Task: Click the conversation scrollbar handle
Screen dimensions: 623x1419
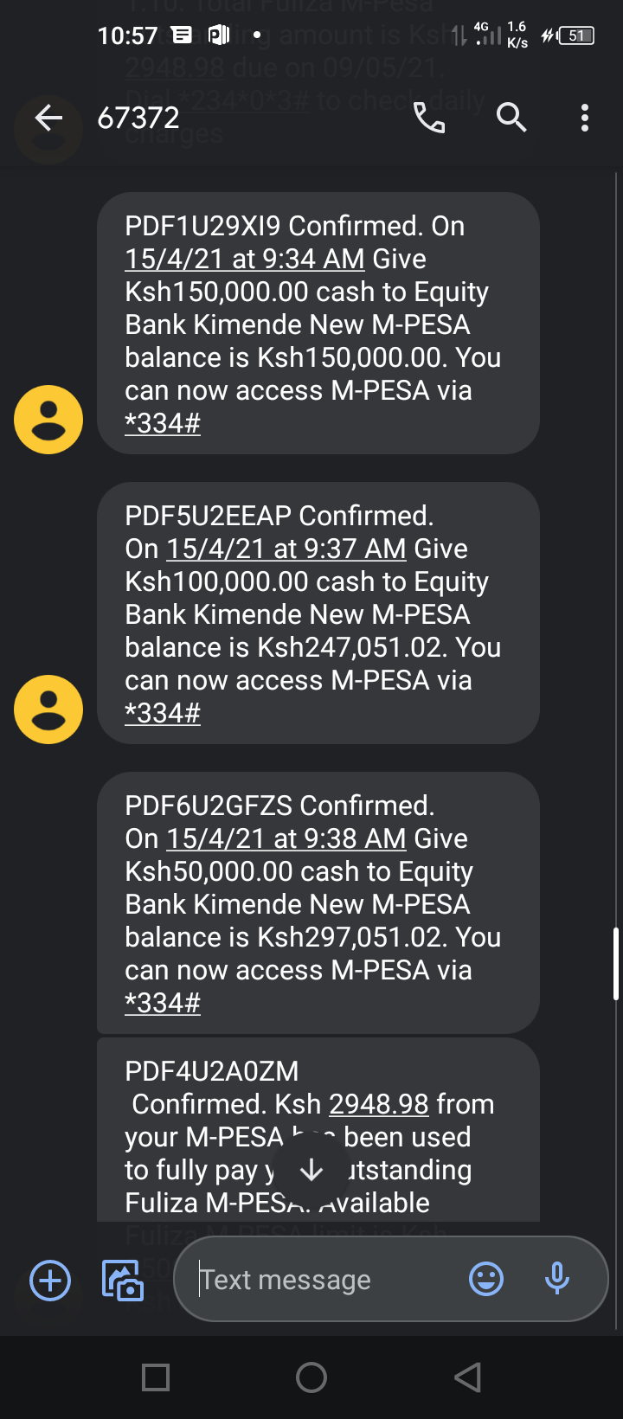Action: [x=616, y=964]
